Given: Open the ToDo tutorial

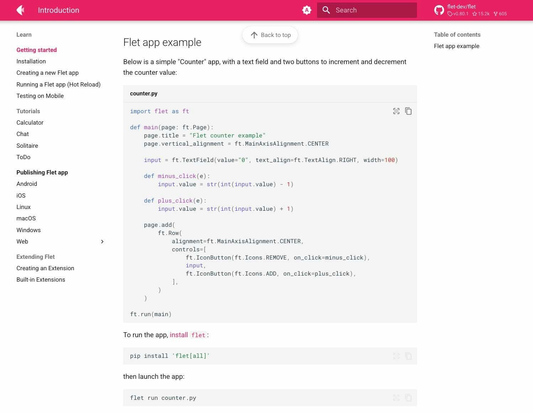Looking at the screenshot, I should point(23,157).
